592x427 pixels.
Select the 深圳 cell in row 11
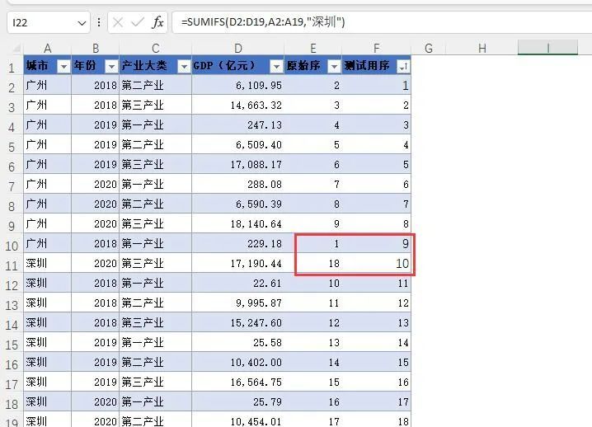point(47,265)
